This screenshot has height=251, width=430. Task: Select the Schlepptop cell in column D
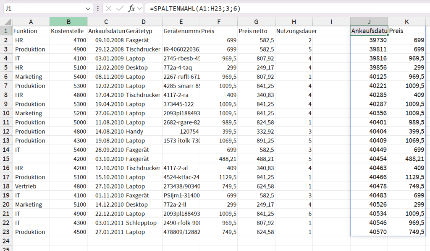[x=143, y=223]
